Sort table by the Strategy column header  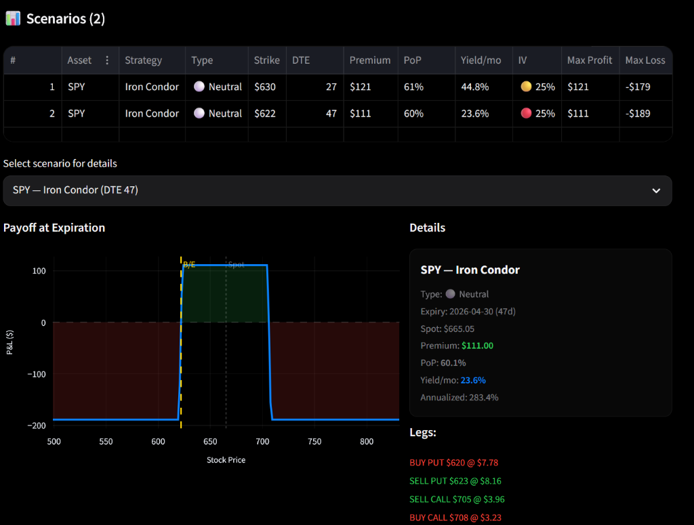(143, 60)
